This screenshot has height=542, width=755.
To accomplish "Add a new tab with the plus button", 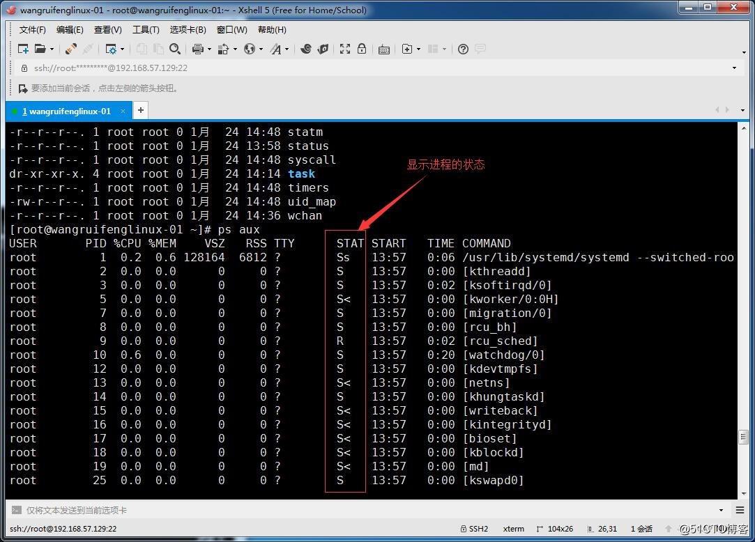I will [x=141, y=111].
